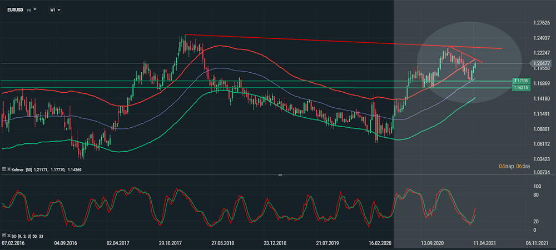This screenshot has height=250, width=556.
Task: Close the SO stochastic indicator
Action: coord(8,237)
